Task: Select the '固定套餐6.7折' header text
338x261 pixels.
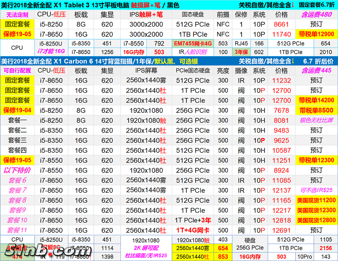Action: click(x=317, y=5)
